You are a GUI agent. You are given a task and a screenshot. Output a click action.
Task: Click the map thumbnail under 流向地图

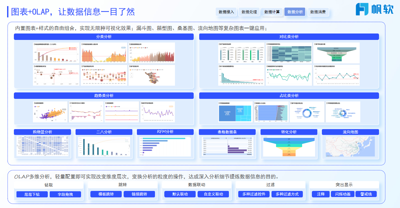350,147
